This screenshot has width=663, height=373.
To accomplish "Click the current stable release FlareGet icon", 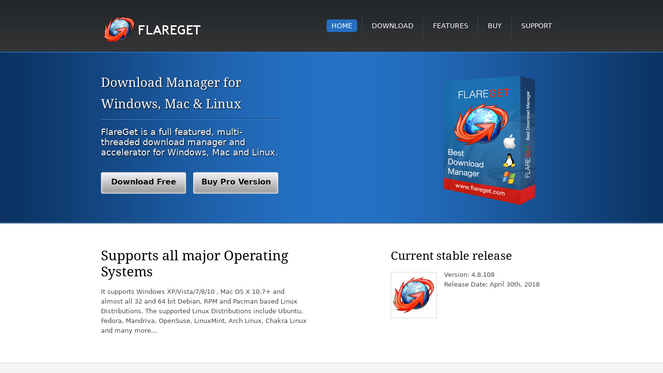I will (x=414, y=295).
